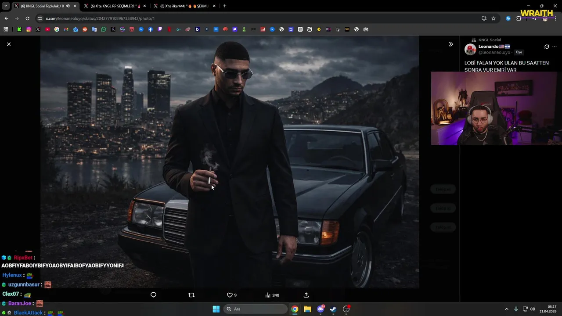Image resolution: width=562 pixels, height=316 pixels.
Task: Open Steam from the taskbar
Action: coord(333,309)
